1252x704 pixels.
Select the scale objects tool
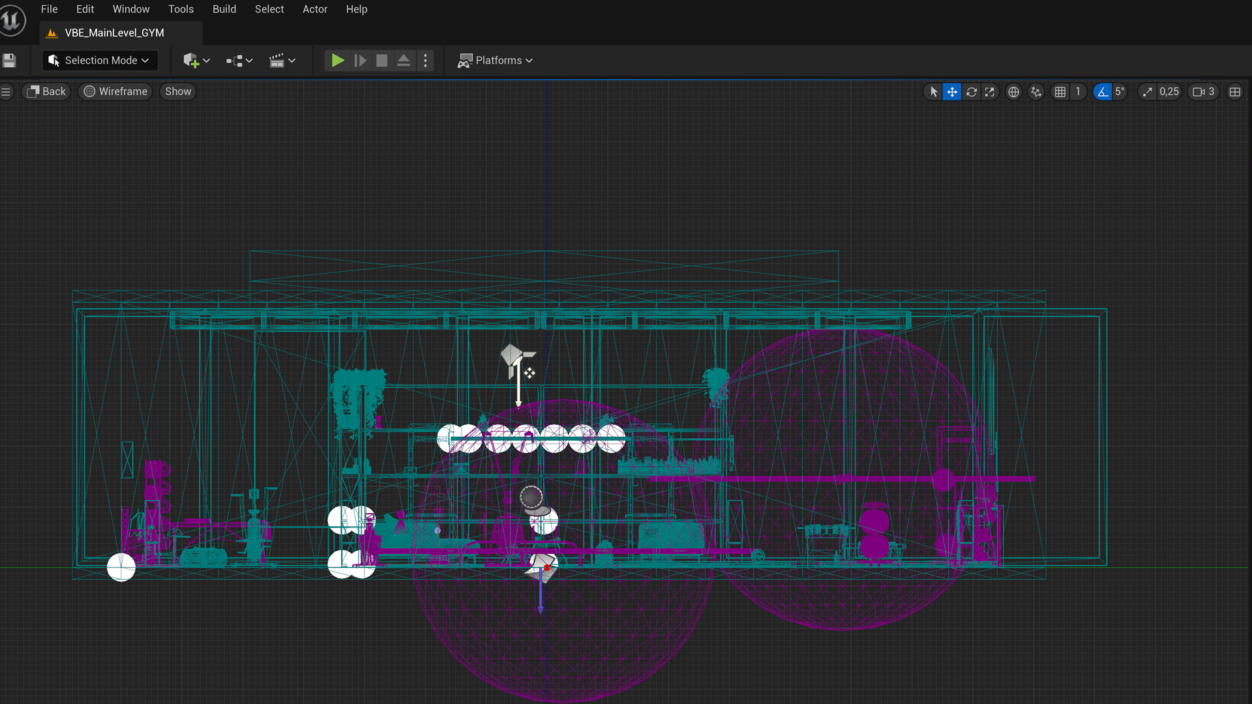tap(990, 92)
